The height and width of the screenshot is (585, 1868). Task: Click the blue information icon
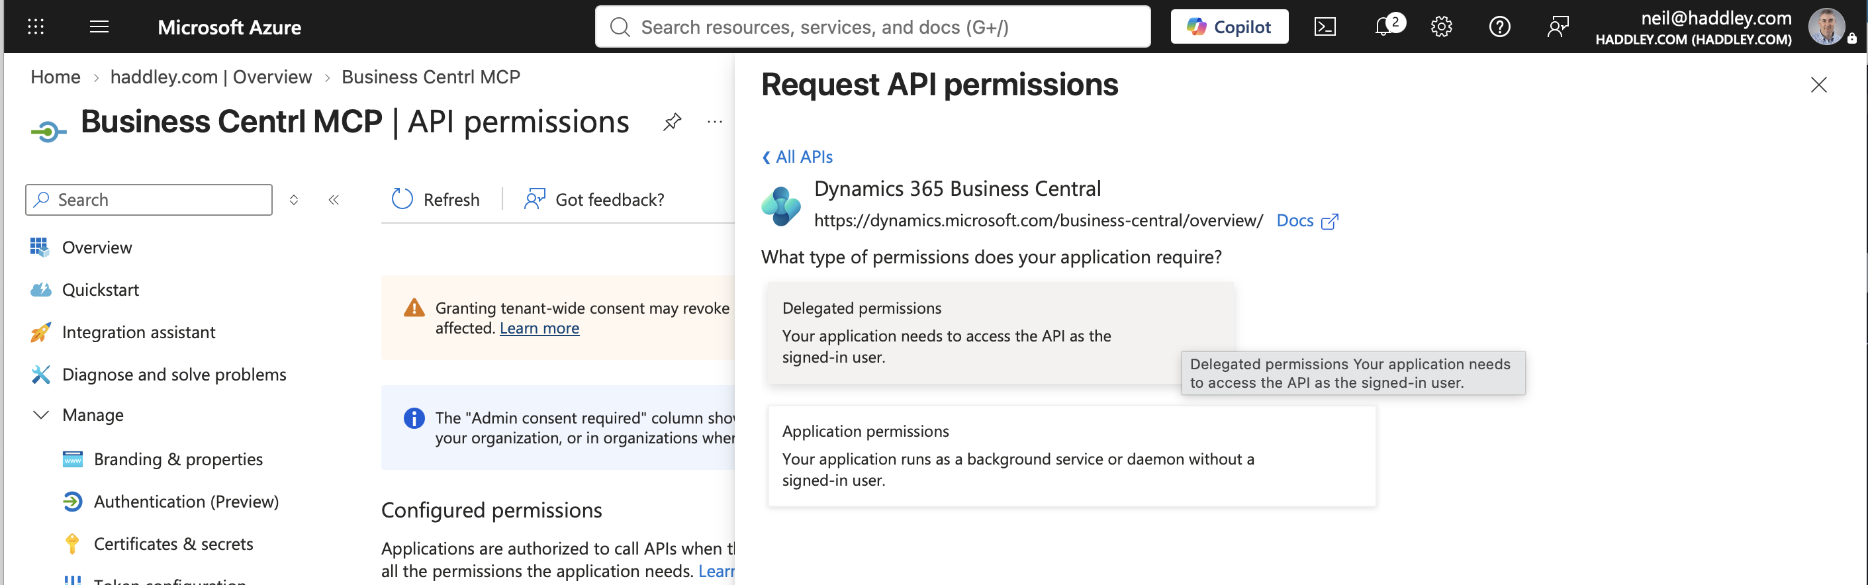pyautogui.click(x=414, y=418)
